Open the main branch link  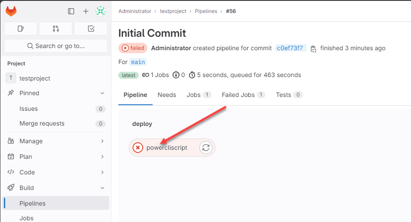(x=138, y=62)
